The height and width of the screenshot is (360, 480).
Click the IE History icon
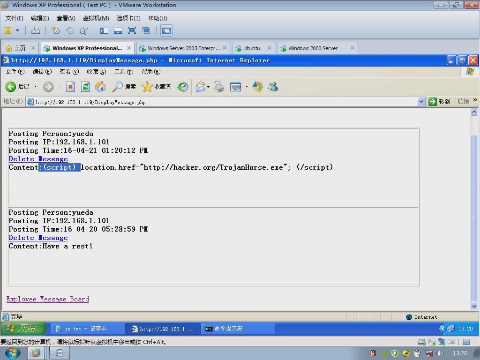[x=183, y=87]
